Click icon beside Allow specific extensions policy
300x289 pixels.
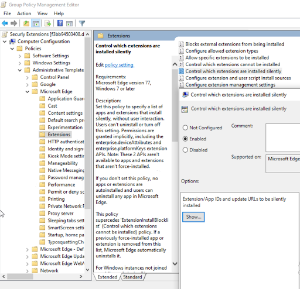pos(182,58)
